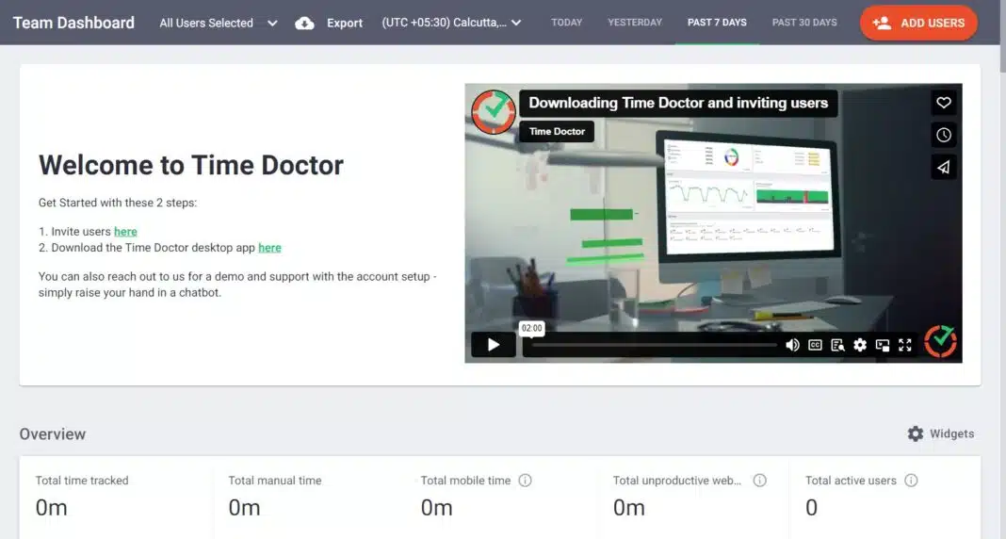
Task: Share the video using paper plane icon
Action: coord(944,167)
